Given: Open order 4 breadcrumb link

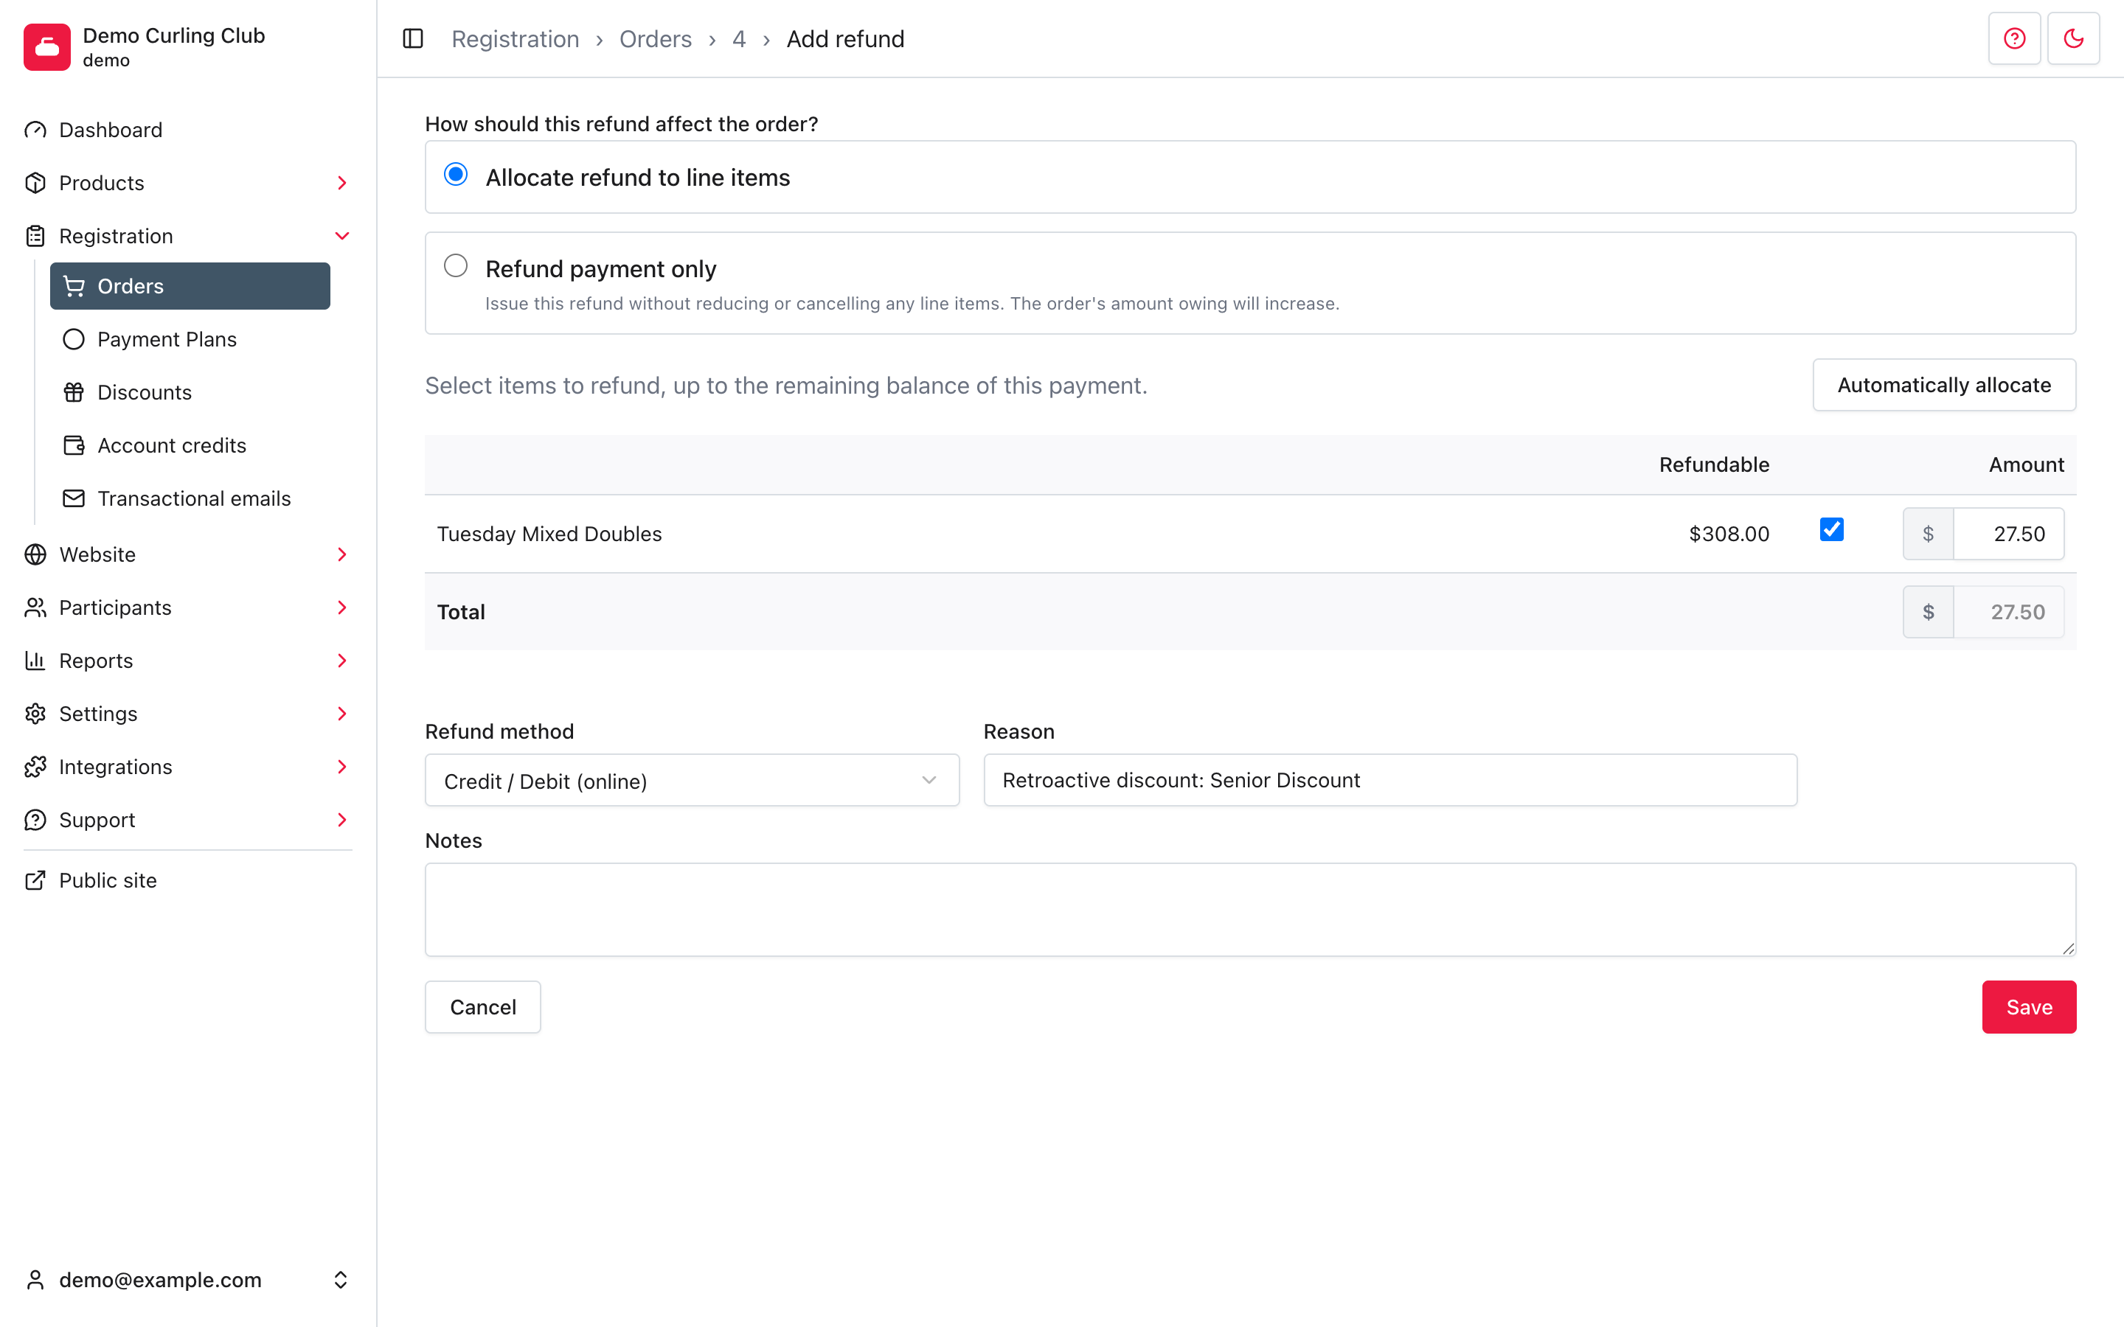Looking at the screenshot, I should pyautogui.click(x=739, y=38).
